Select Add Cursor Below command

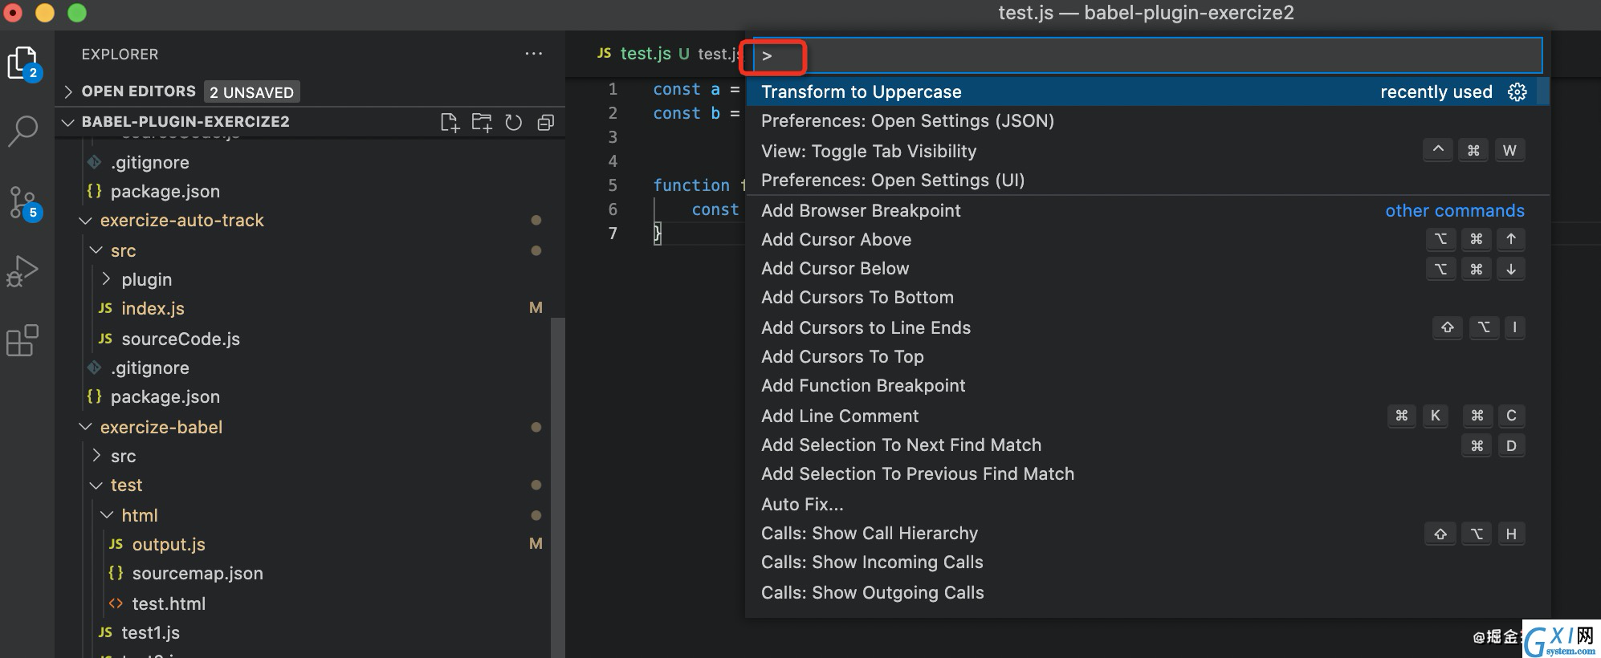click(x=1147, y=268)
